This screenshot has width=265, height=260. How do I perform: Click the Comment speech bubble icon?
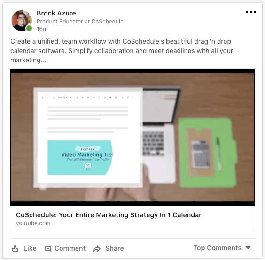[x=48, y=249]
